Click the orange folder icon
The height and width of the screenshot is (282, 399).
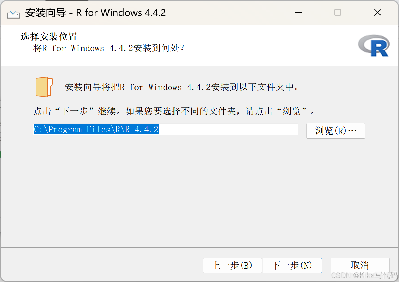[x=44, y=87]
